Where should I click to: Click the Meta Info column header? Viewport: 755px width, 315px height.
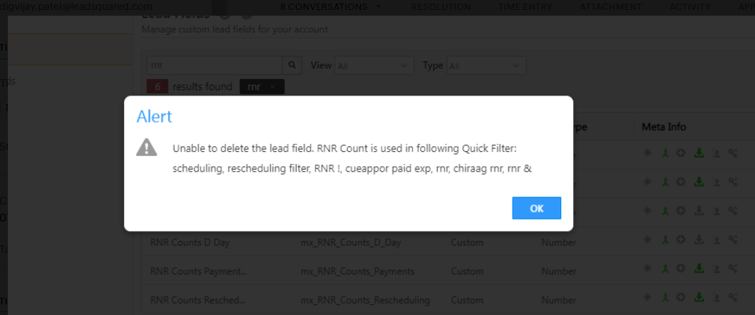[664, 127]
